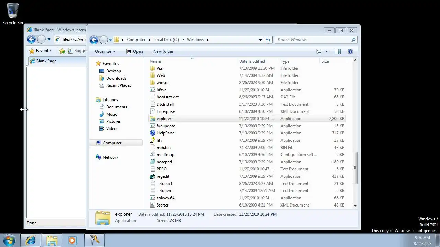Click the hh application icon
The image size is (440, 247).
tap(153, 140)
